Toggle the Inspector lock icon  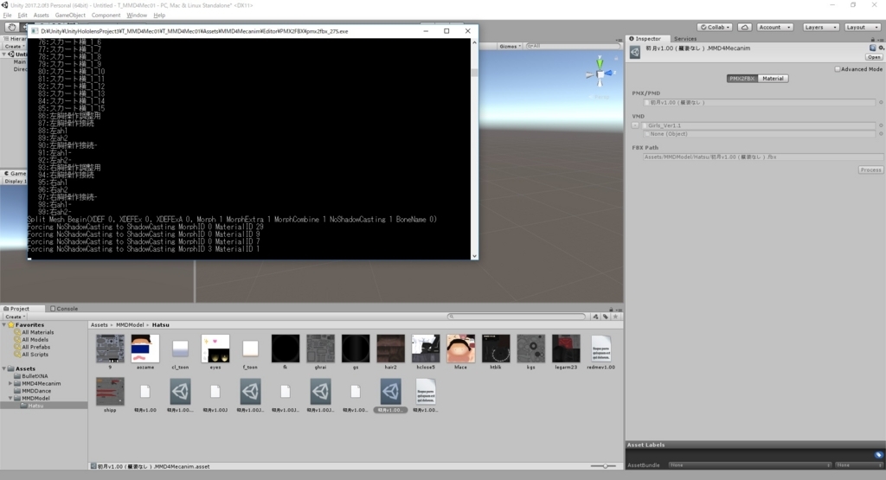(x=872, y=40)
